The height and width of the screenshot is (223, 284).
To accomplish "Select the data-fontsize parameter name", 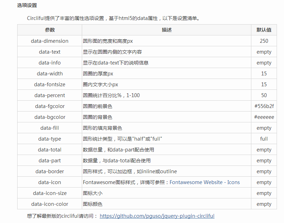I will click(49, 85).
